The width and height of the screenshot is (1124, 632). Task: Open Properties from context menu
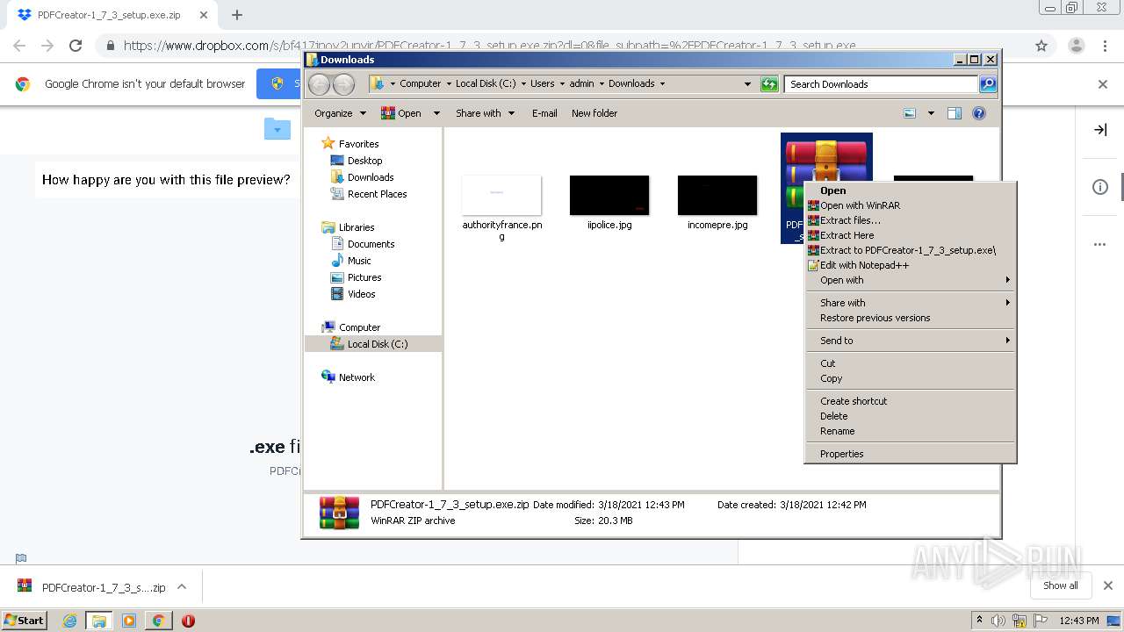click(910, 454)
